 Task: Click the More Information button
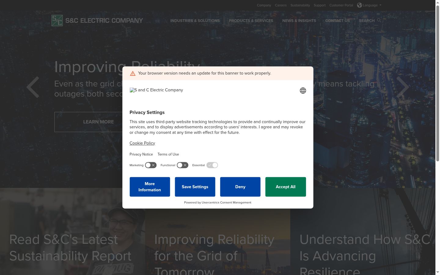150,187
